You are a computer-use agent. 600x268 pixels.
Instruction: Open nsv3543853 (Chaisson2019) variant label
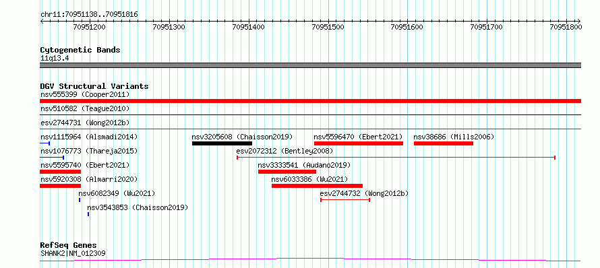point(138,207)
